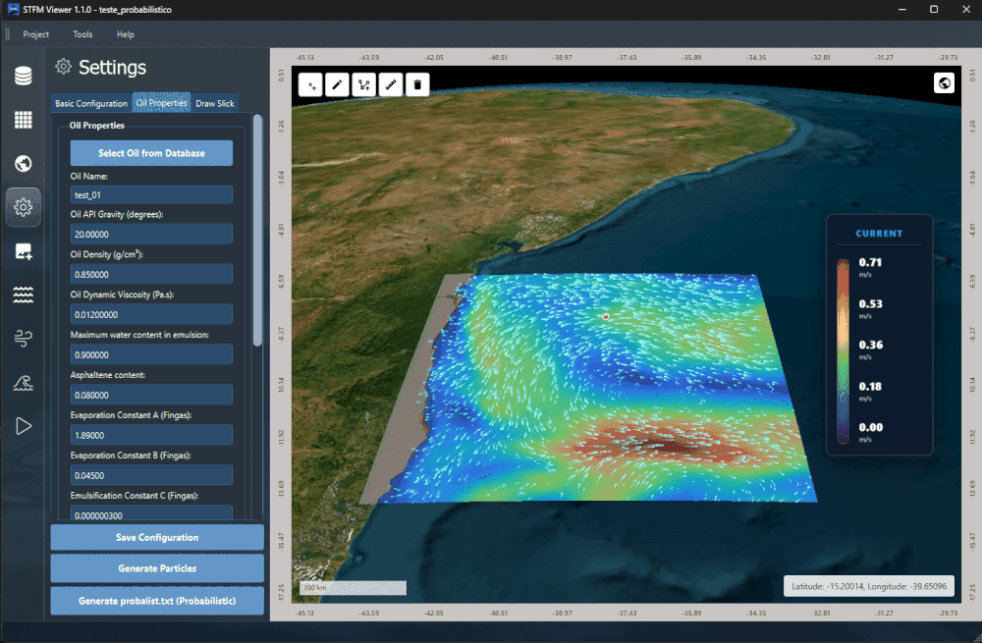The width and height of the screenshot is (982, 643).
Task: Open the Tools menu
Action: click(82, 34)
